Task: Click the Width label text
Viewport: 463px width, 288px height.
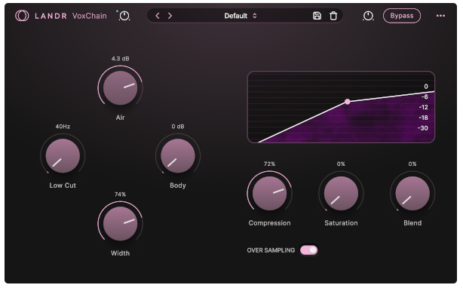Action: coord(120,253)
